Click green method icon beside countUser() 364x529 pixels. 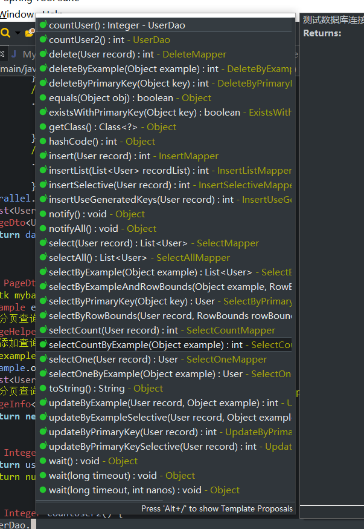(x=43, y=25)
